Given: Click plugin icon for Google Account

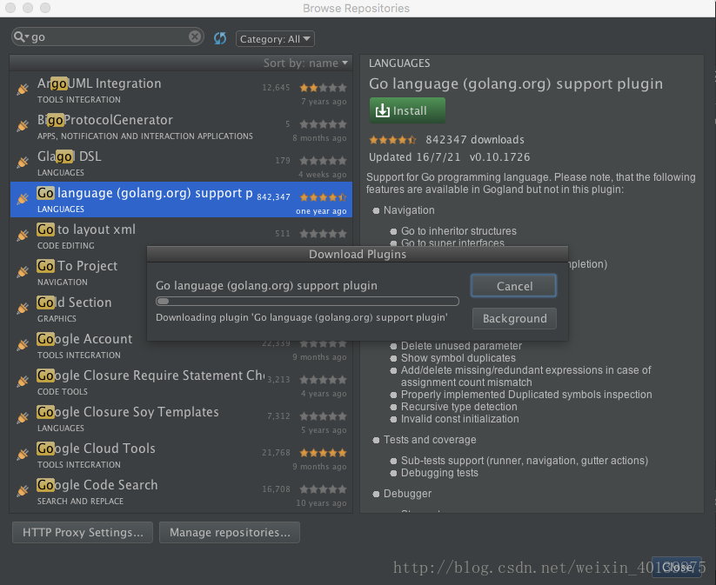Looking at the screenshot, I should pyautogui.click(x=23, y=345).
